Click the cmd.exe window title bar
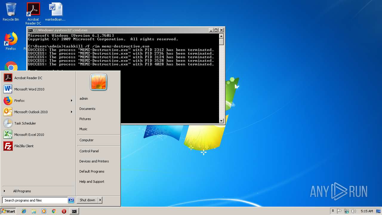The image size is (382, 215). (x=121, y=30)
